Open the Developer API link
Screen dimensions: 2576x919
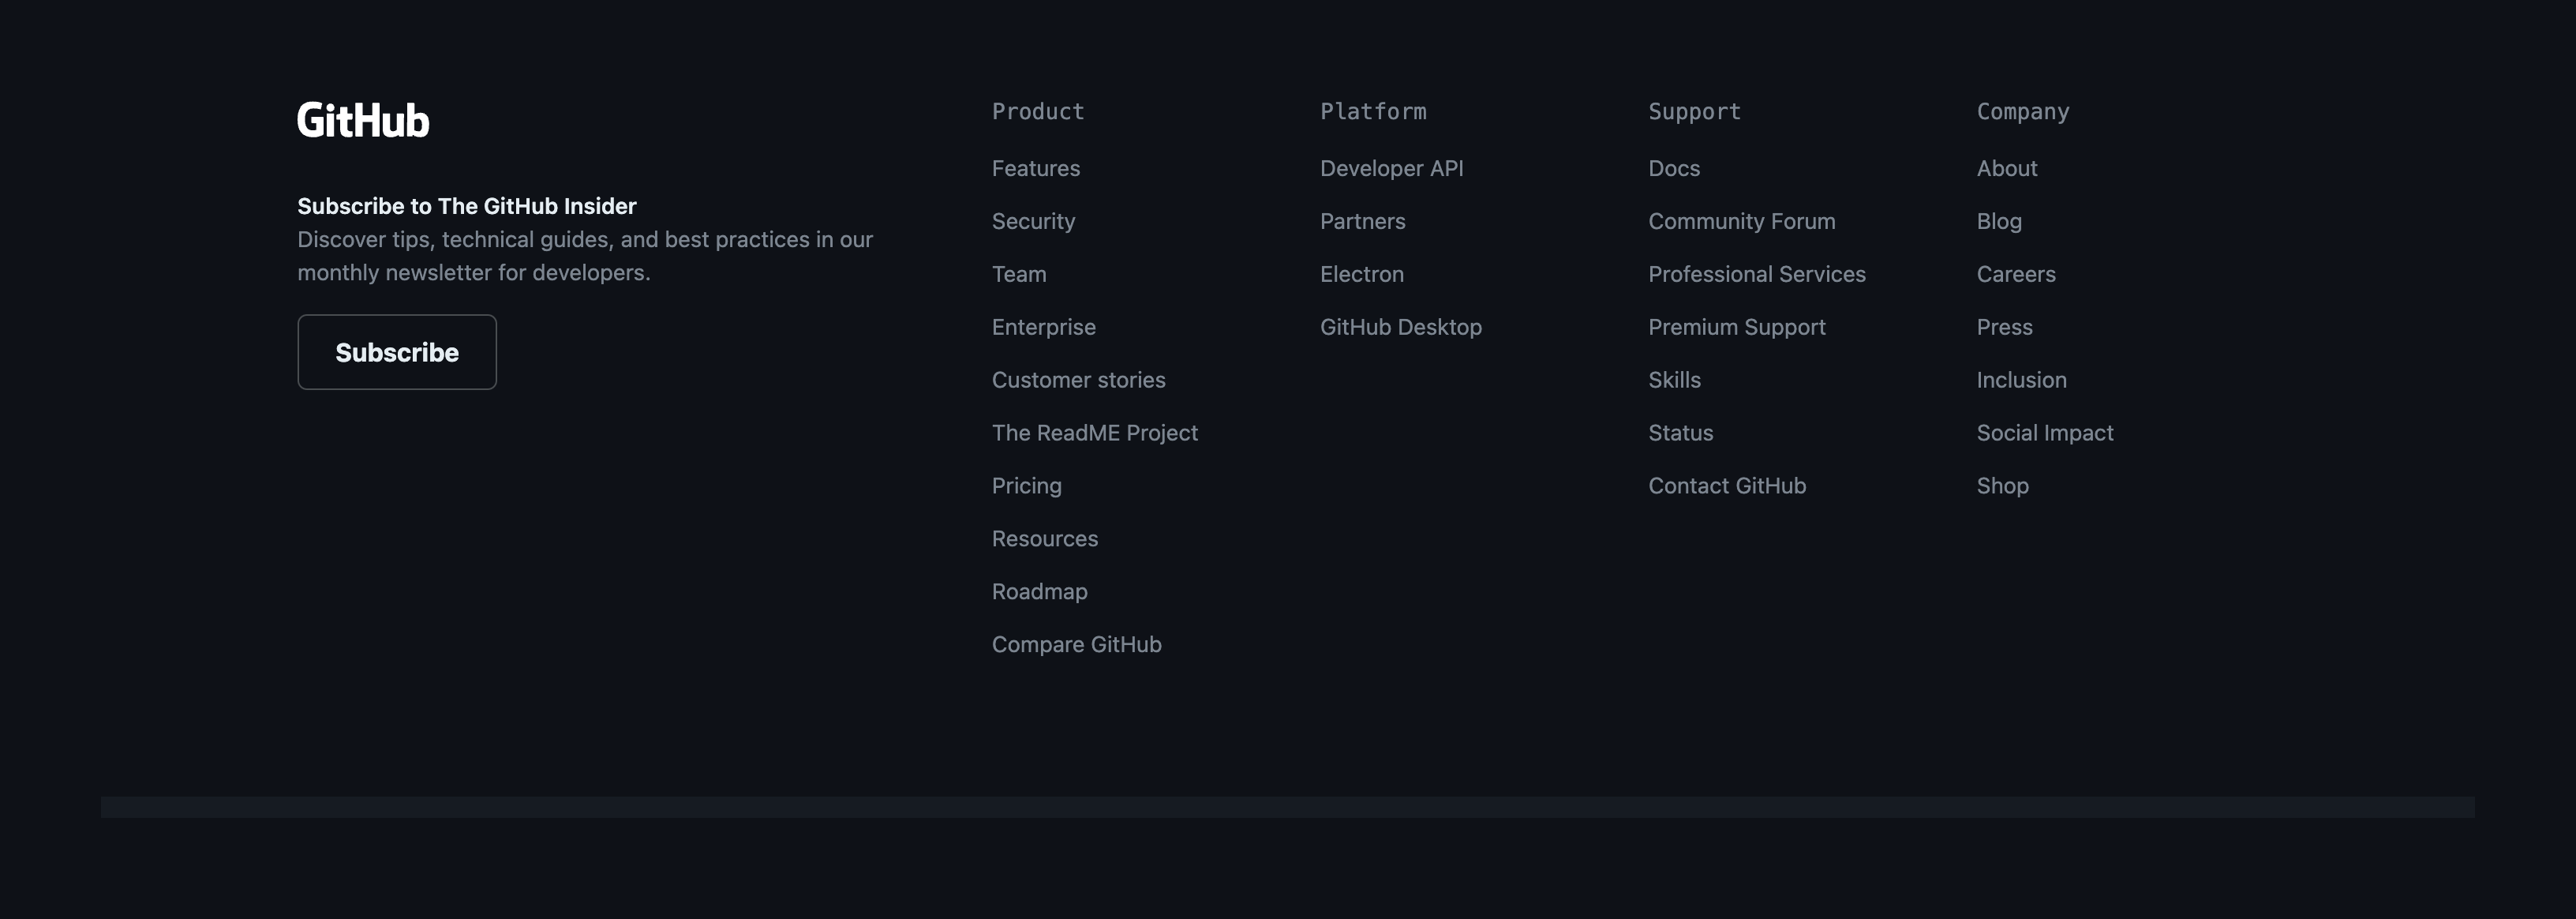click(x=1391, y=168)
